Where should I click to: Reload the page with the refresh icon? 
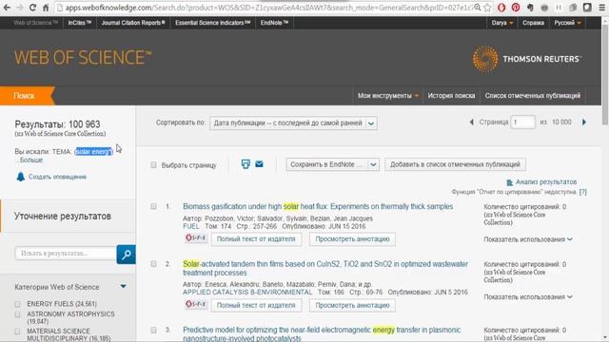[32, 8]
